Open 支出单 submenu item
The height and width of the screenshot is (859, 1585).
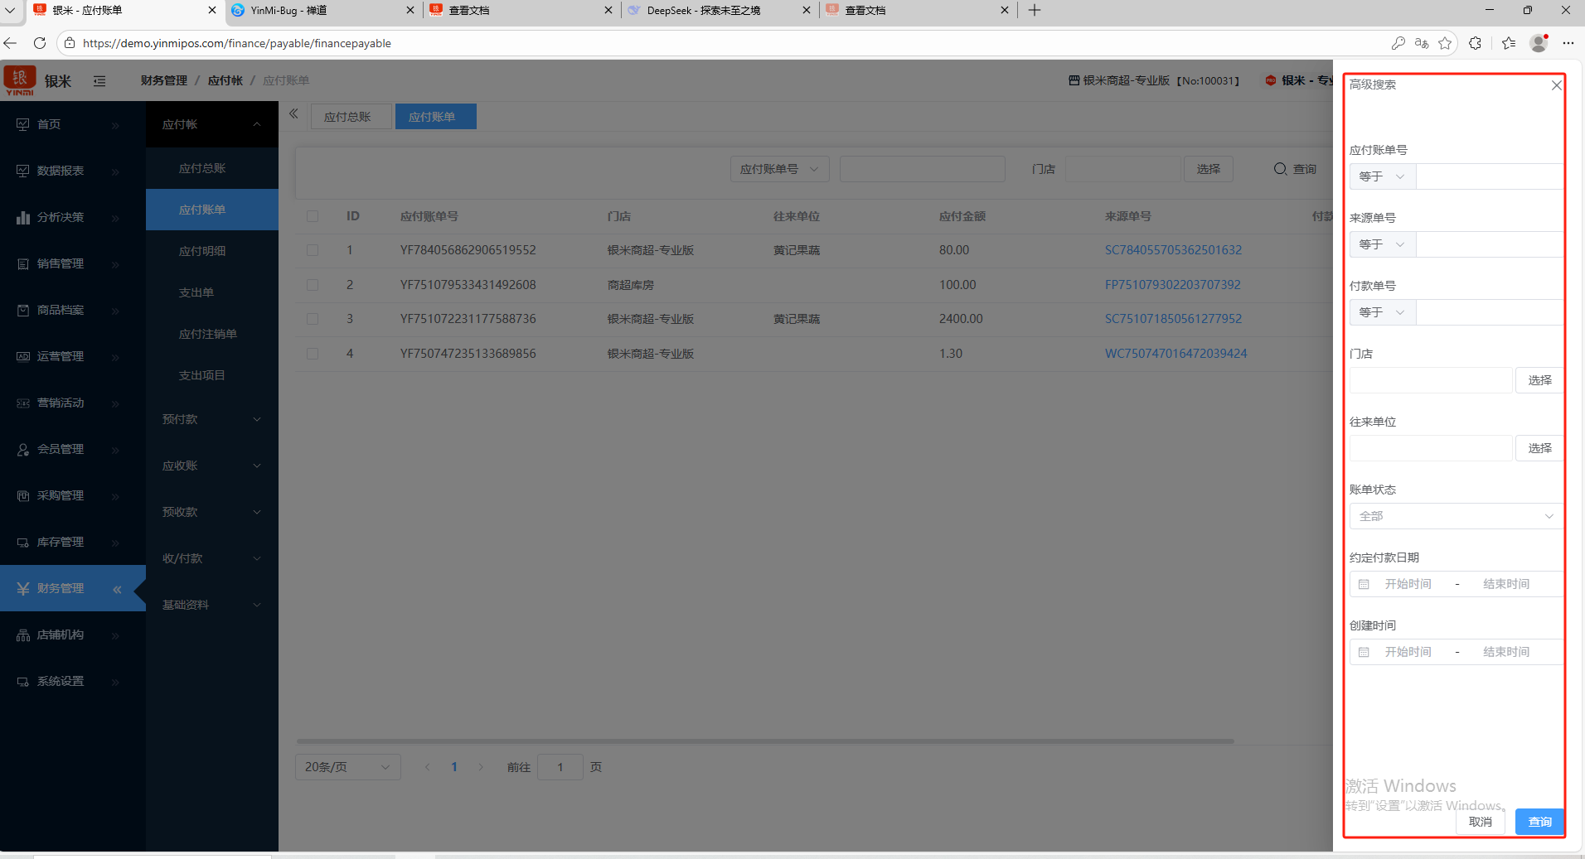pyautogui.click(x=212, y=292)
